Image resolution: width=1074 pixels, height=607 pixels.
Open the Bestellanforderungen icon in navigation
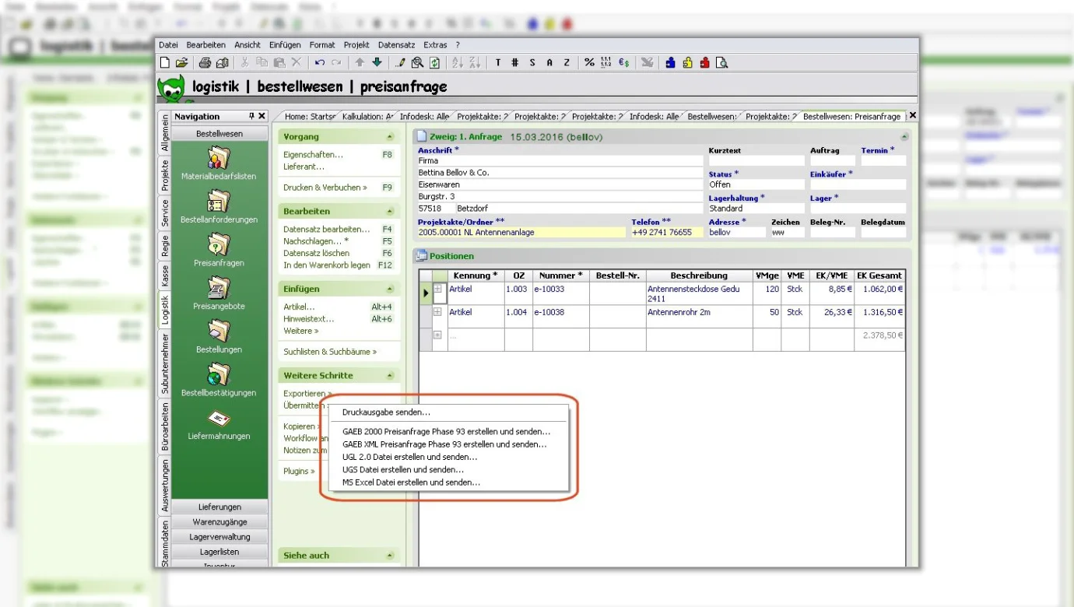(219, 202)
